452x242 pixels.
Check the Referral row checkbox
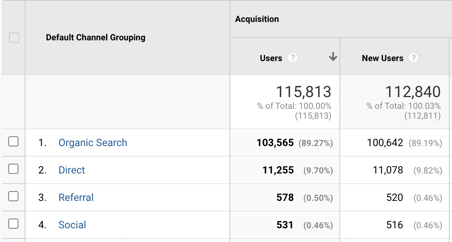(x=14, y=197)
